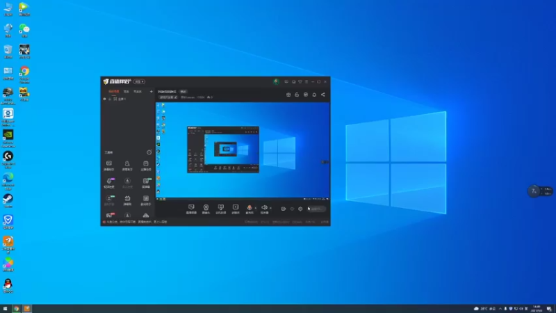Toggle the eye visibility of the source row
Screen dimensions: 556x313
tap(105, 99)
